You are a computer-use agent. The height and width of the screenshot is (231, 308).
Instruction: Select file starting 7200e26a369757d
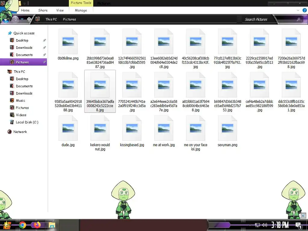291,48
